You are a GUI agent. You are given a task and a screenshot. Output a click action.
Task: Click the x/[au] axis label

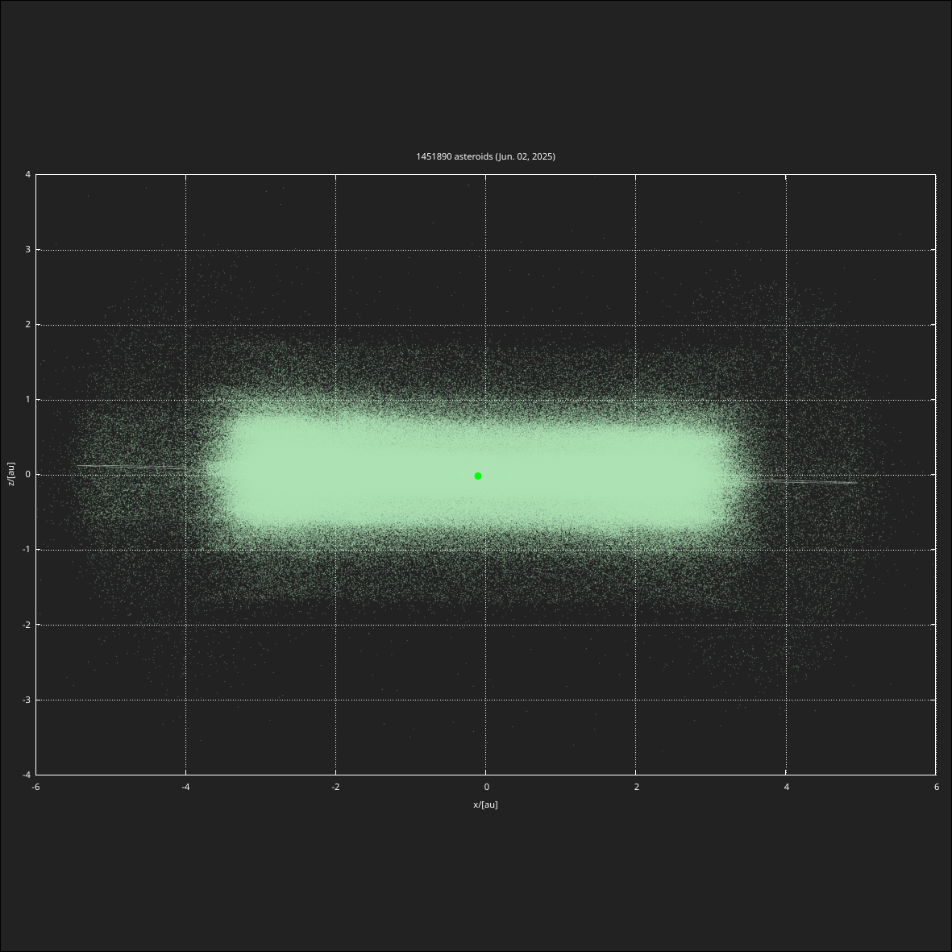[485, 804]
